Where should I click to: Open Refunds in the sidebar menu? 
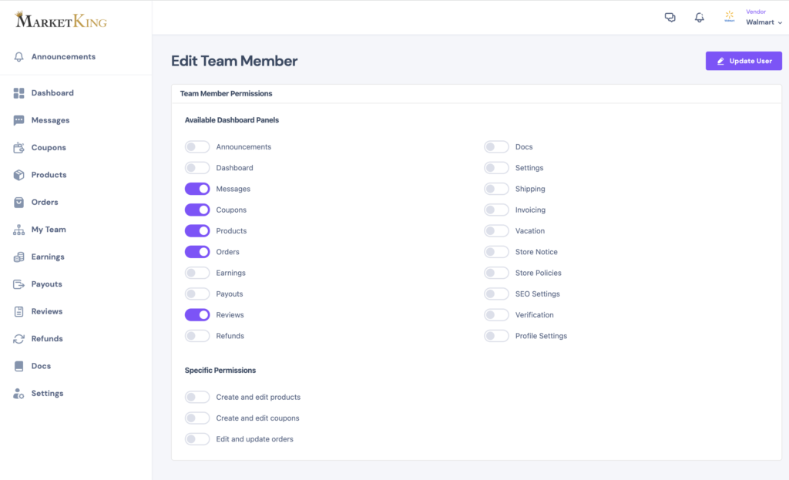point(47,338)
